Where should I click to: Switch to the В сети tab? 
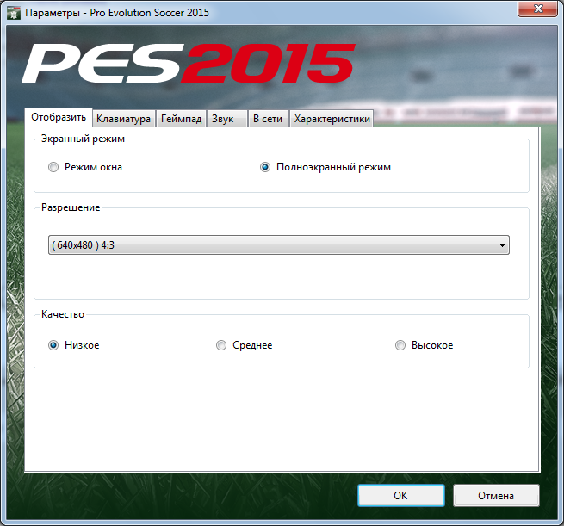tap(268, 119)
